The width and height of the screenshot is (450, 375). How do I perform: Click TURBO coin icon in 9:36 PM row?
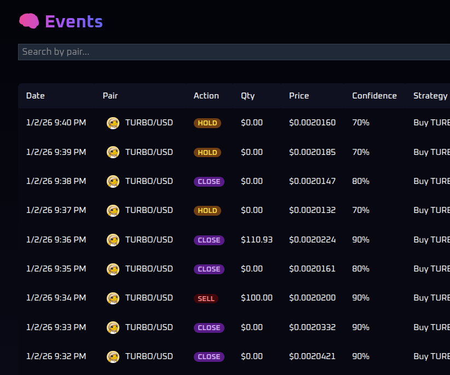[x=113, y=240]
